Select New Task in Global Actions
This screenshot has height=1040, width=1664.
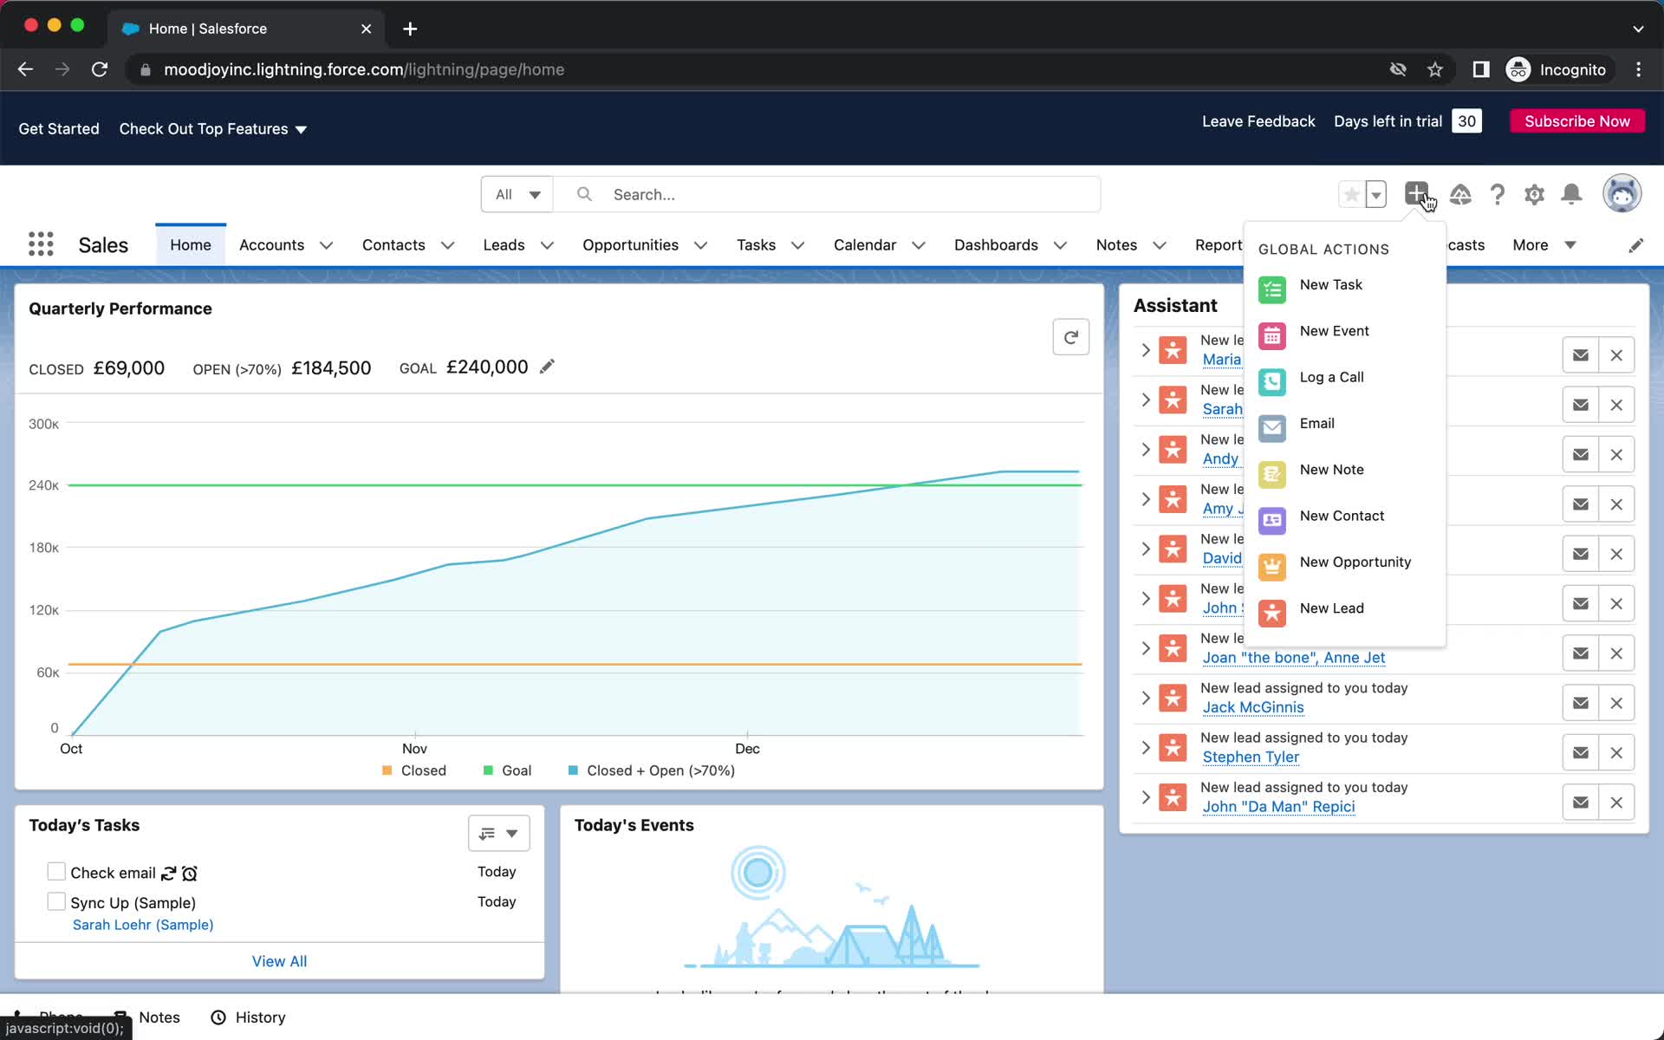(x=1330, y=285)
